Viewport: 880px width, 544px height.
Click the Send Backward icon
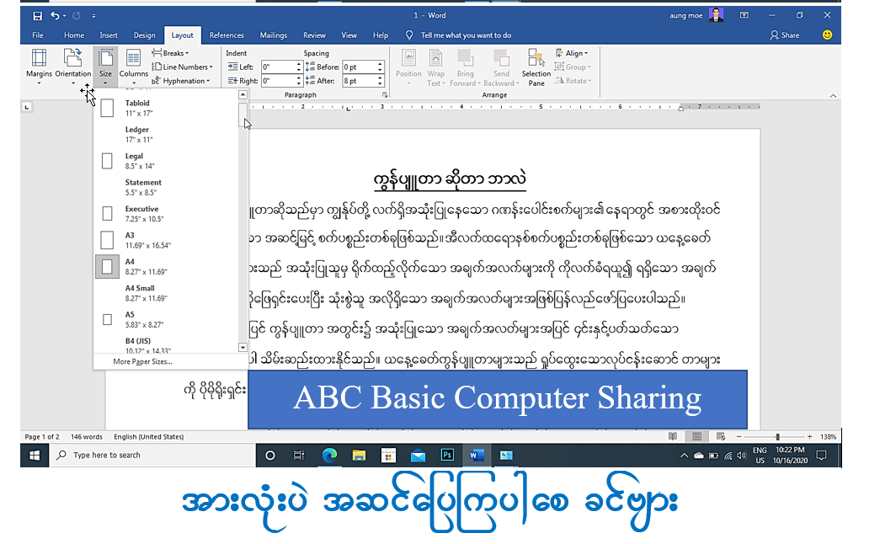501,58
